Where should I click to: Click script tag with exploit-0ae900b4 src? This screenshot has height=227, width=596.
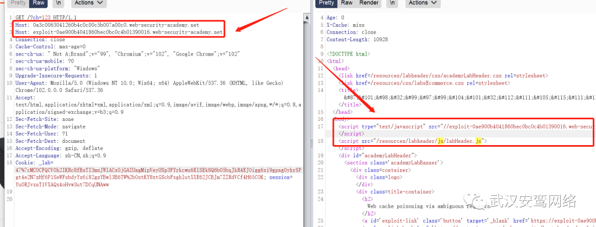point(467,126)
